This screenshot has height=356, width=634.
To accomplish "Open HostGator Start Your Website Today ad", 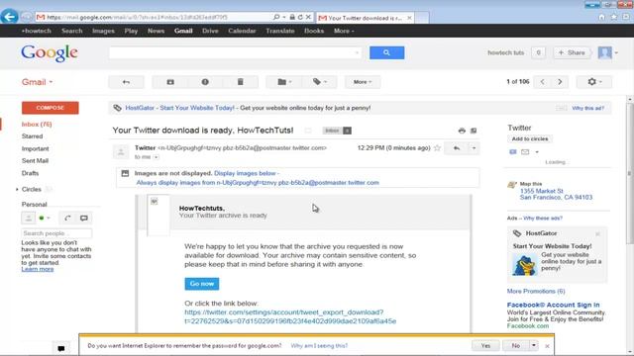I will (179, 108).
